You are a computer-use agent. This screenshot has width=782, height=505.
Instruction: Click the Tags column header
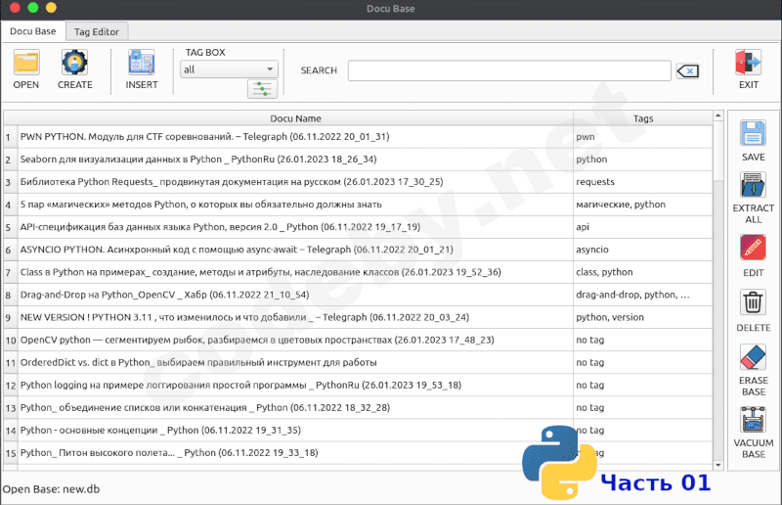[642, 118]
